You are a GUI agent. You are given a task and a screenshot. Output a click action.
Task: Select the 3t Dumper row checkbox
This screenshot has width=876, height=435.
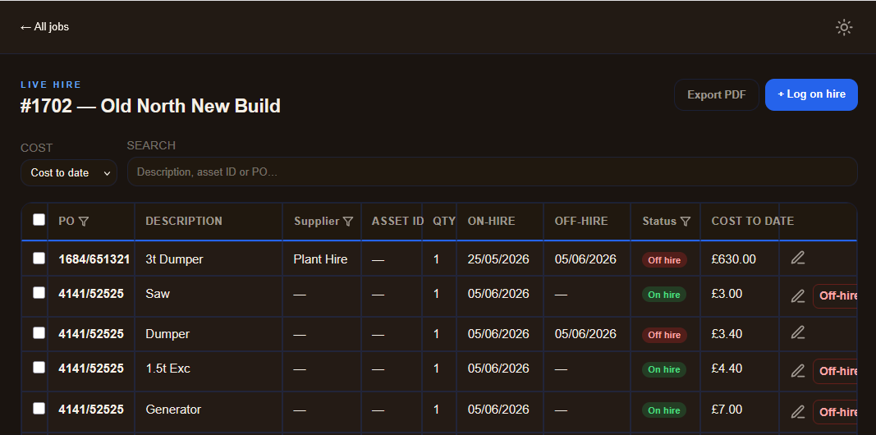coord(39,258)
